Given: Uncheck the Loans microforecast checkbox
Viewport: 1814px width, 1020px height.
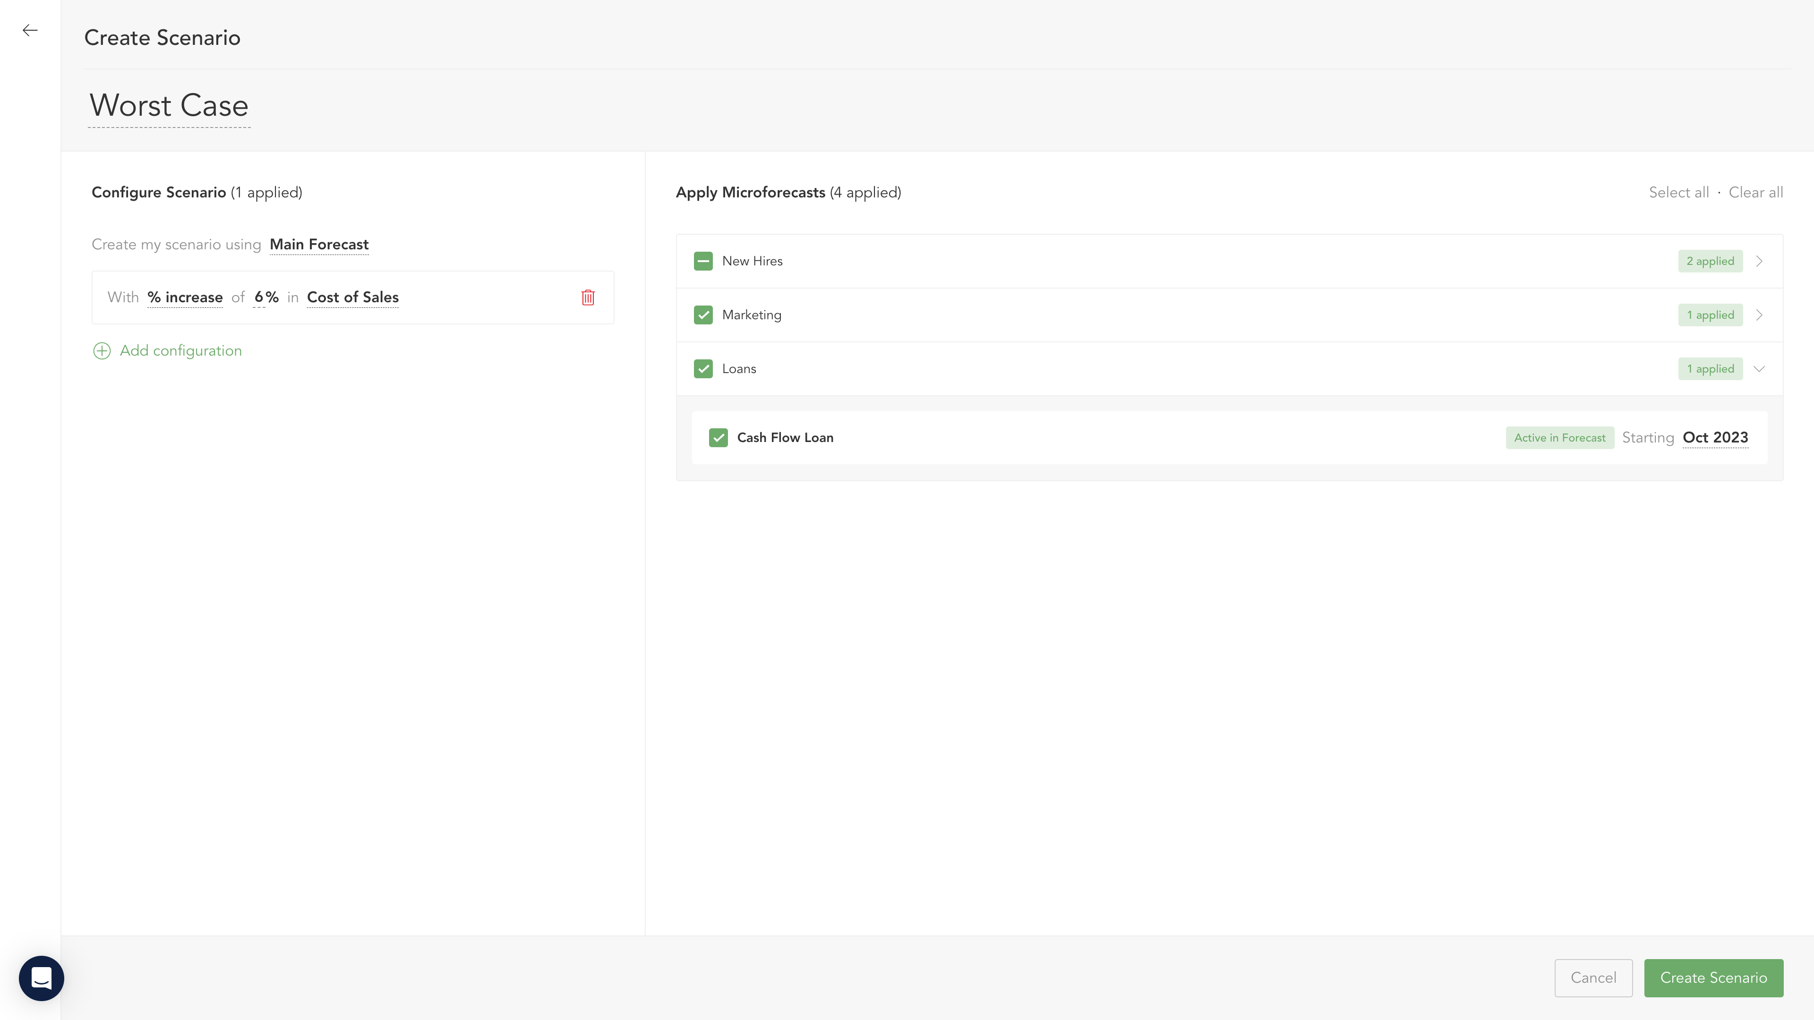Looking at the screenshot, I should tap(703, 369).
